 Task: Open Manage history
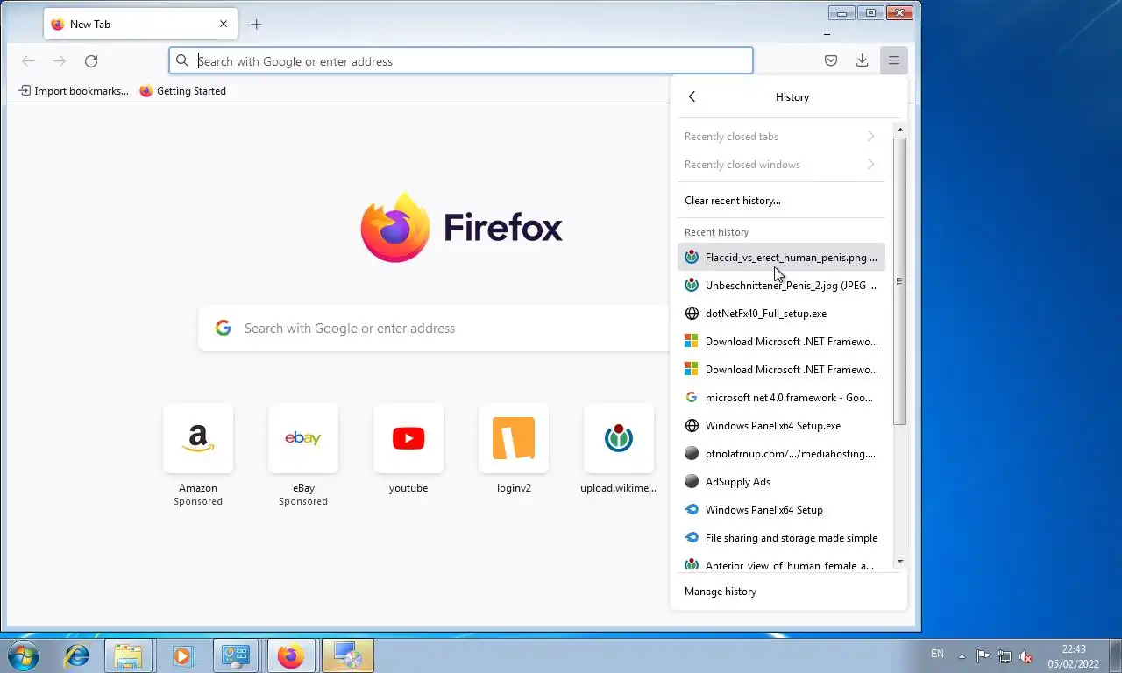point(788,592)
